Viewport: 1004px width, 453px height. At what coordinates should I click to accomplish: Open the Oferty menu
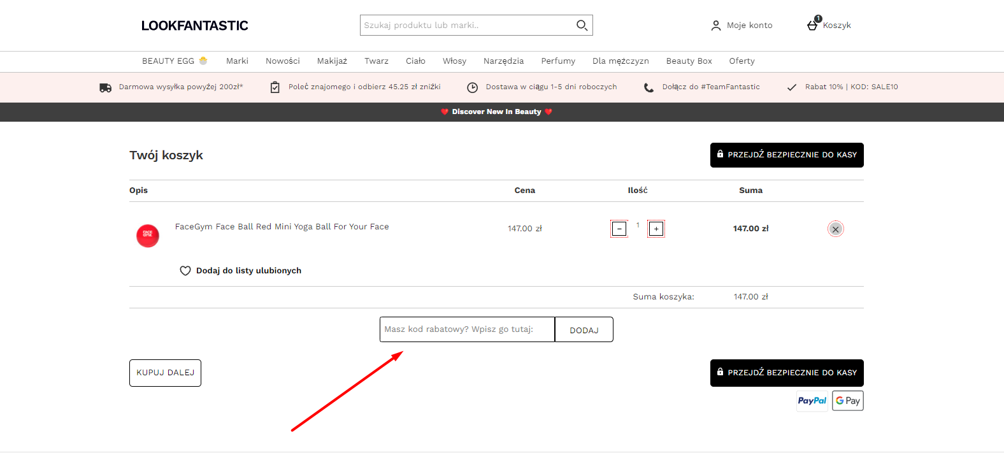[742, 61]
